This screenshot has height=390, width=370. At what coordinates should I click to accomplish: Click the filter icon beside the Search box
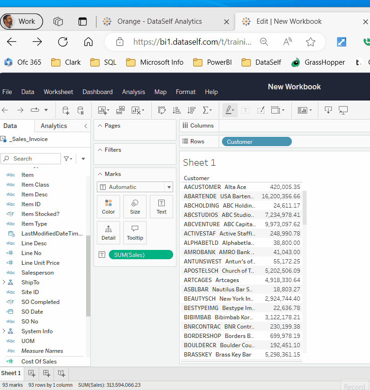pos(67,159)
